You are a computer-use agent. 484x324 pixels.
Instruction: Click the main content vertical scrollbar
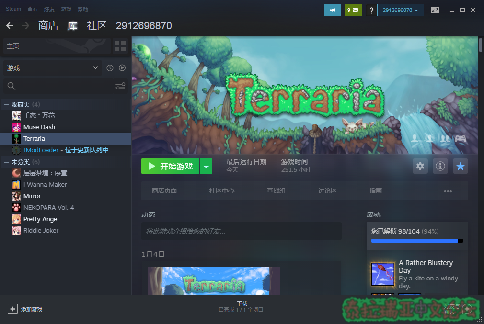(481, 45)
